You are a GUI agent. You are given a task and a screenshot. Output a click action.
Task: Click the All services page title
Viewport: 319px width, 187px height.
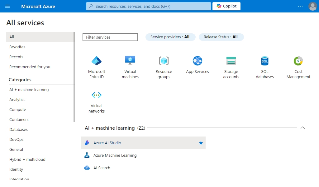(25, 22)
